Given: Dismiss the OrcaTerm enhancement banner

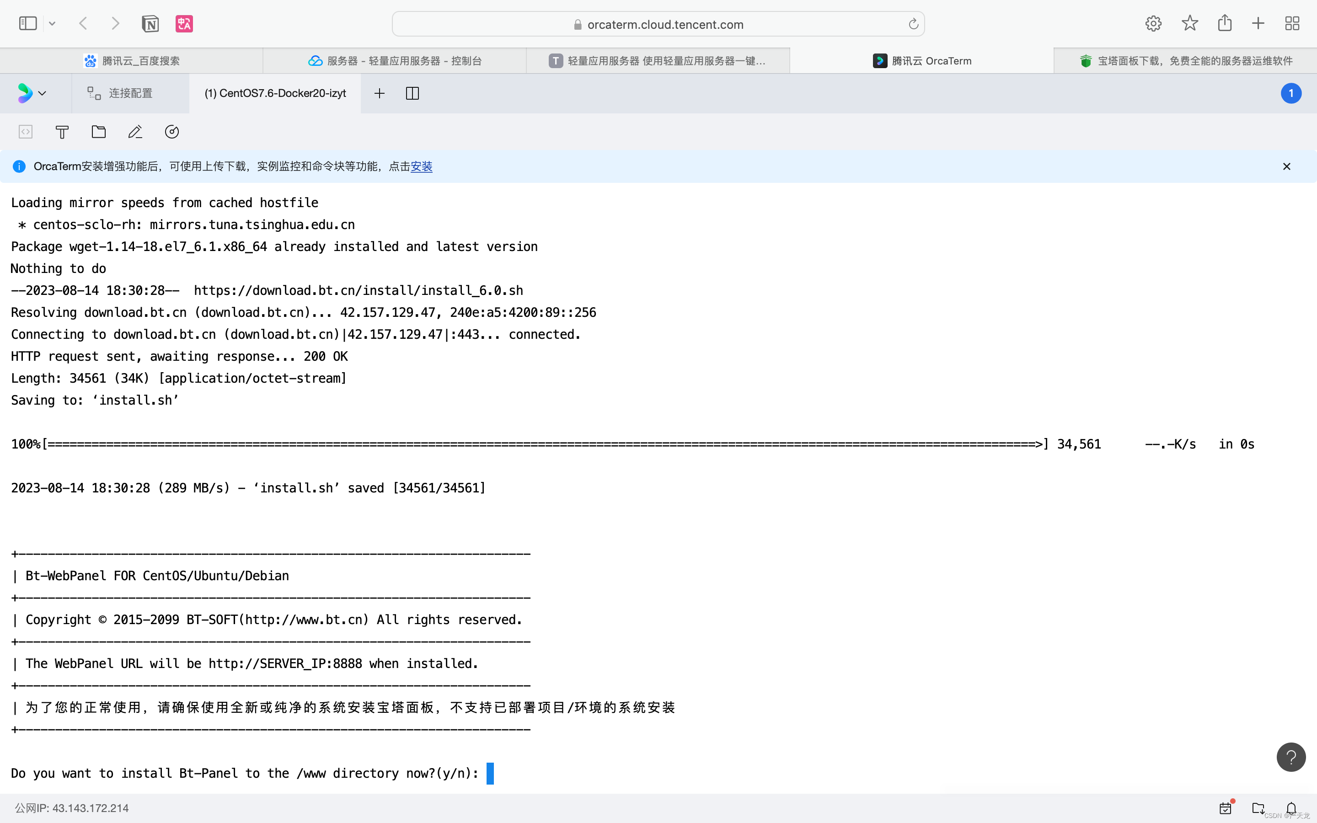Looking at the screenshot, I should click(x=1286, y=166).
